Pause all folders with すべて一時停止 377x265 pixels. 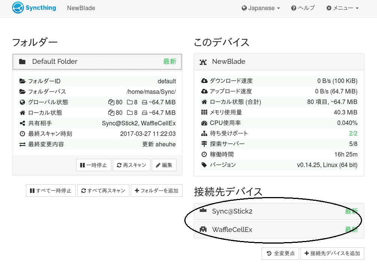[x=51, y=191]
